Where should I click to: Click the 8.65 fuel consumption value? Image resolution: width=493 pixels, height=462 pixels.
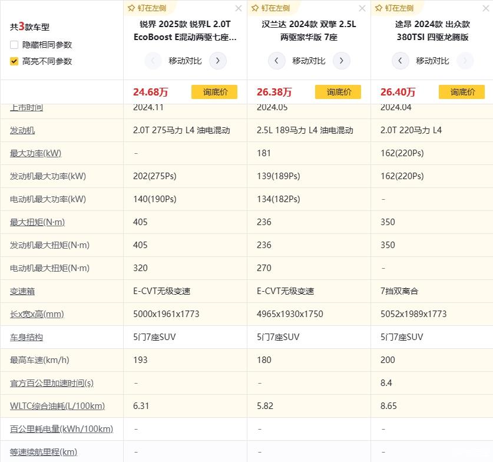click(x=388, y=406)
